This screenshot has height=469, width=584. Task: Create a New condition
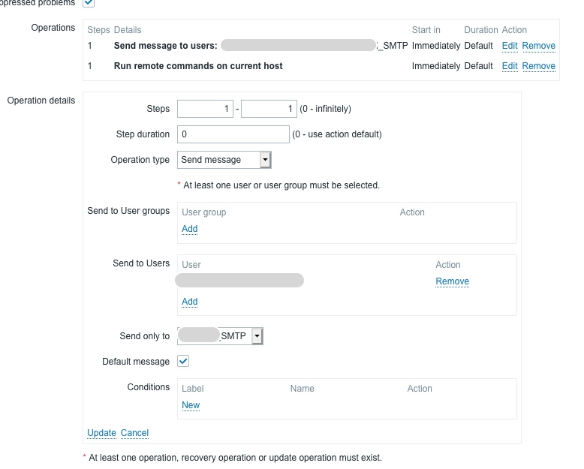click(191, 405)
